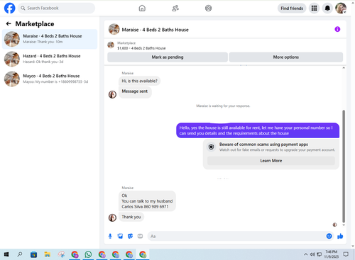355x260 pixels.
Task: Click Mark as pending
Action: tap(168, 57)
